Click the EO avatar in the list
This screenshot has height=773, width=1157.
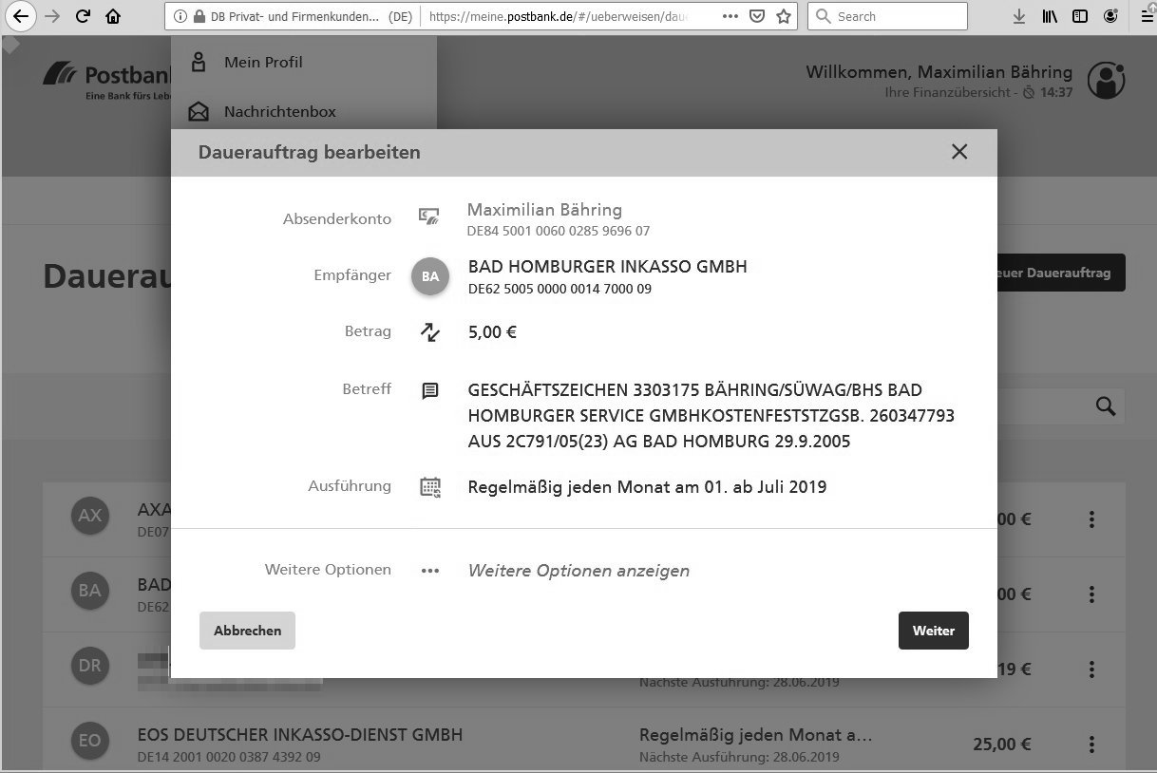[89, 741]
